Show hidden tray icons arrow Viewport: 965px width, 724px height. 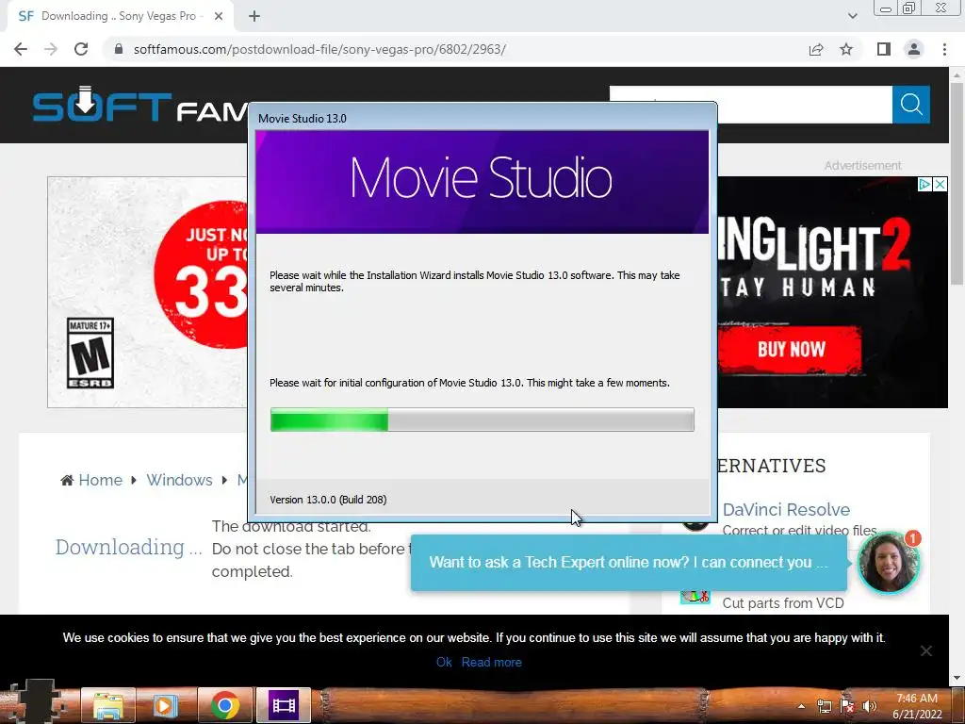(801, 706)
